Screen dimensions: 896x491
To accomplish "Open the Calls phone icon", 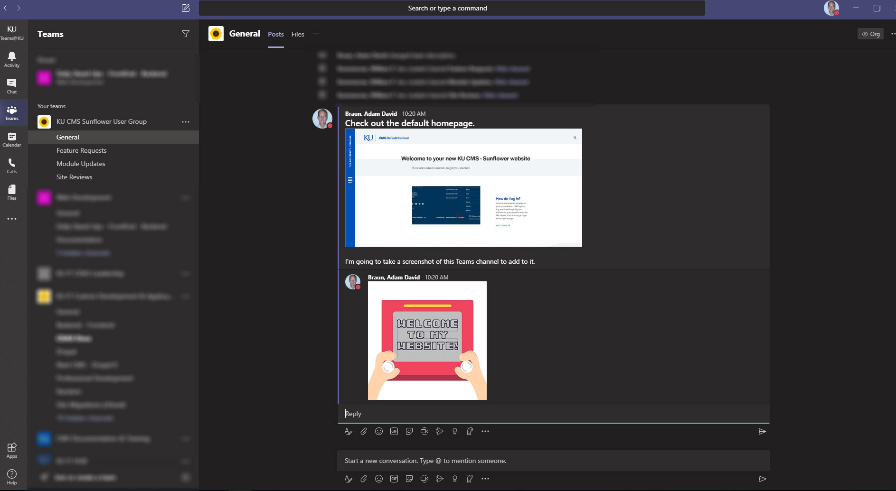I will (x=12, y=166).
